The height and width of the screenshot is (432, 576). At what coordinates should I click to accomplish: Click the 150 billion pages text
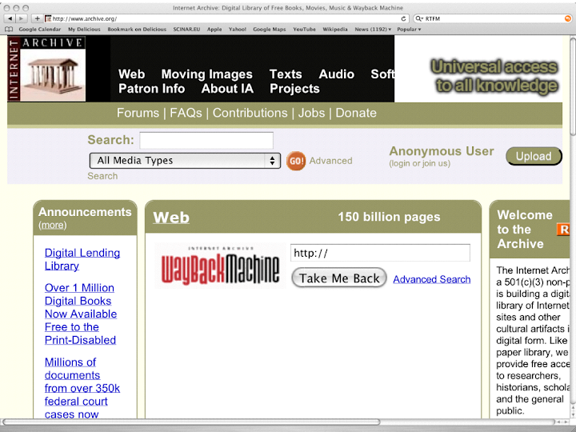pos(389,217)
